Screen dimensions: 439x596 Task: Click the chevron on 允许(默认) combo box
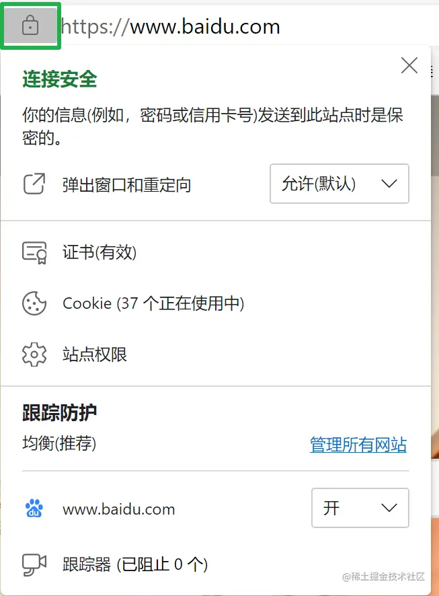click(389, 184)
